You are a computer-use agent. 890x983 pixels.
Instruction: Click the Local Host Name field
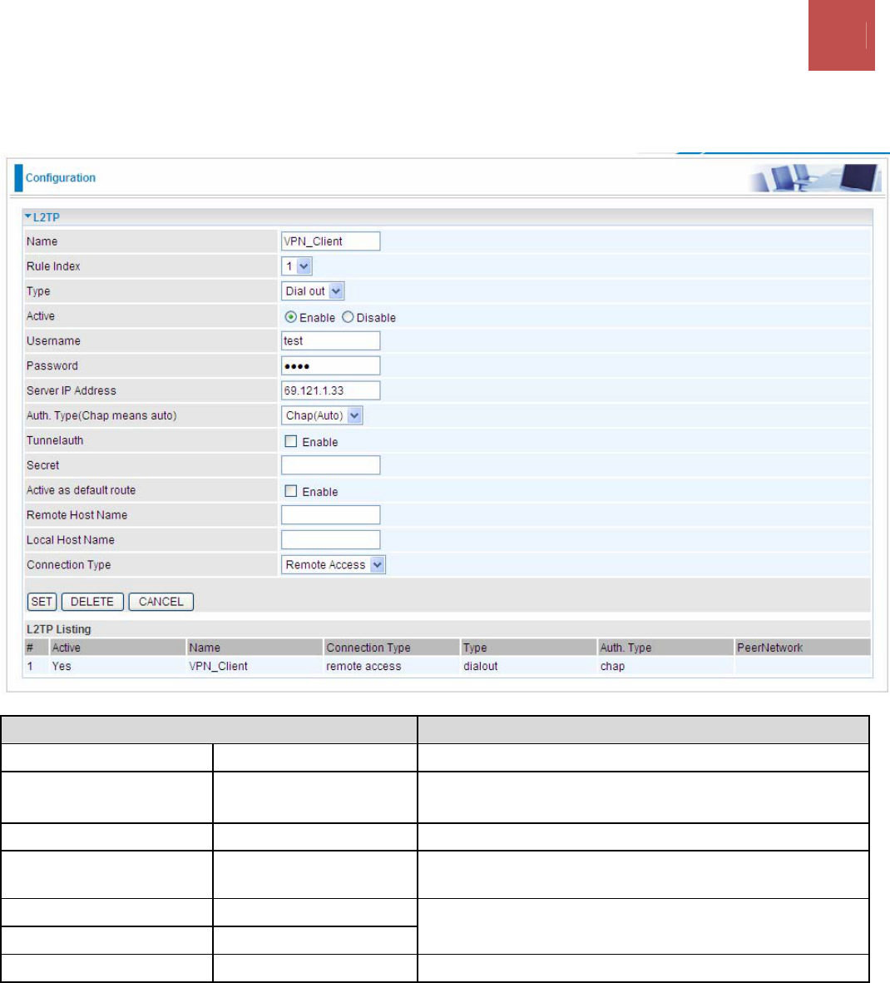click(x=331, y=539)
